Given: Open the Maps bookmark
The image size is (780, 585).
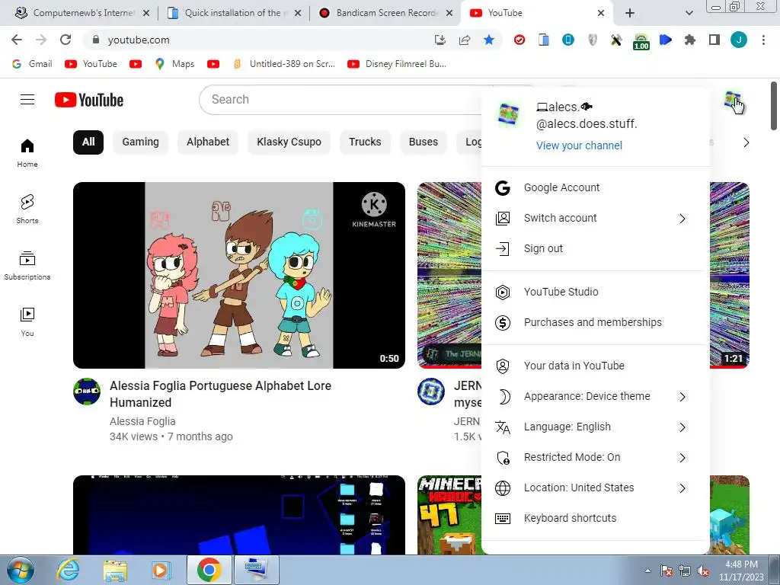Looking at the screenshot, I should click(175, 64).
